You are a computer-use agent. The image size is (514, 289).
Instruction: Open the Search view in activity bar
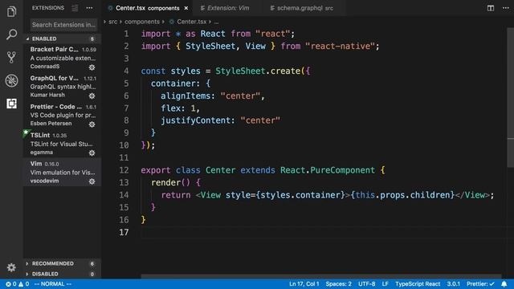[11, 35]
